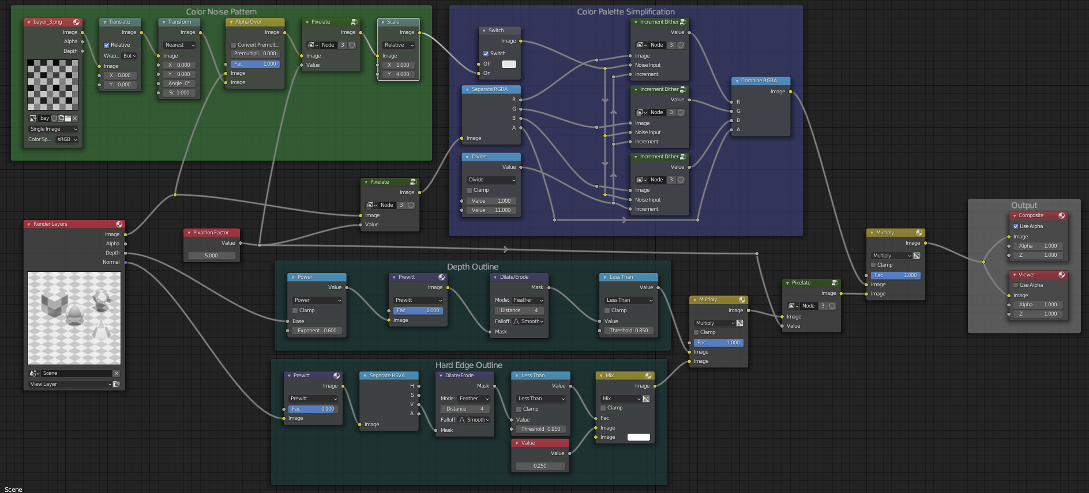
Task: Open sRGB color space dropdown
Action: click(x=67, y=139)
